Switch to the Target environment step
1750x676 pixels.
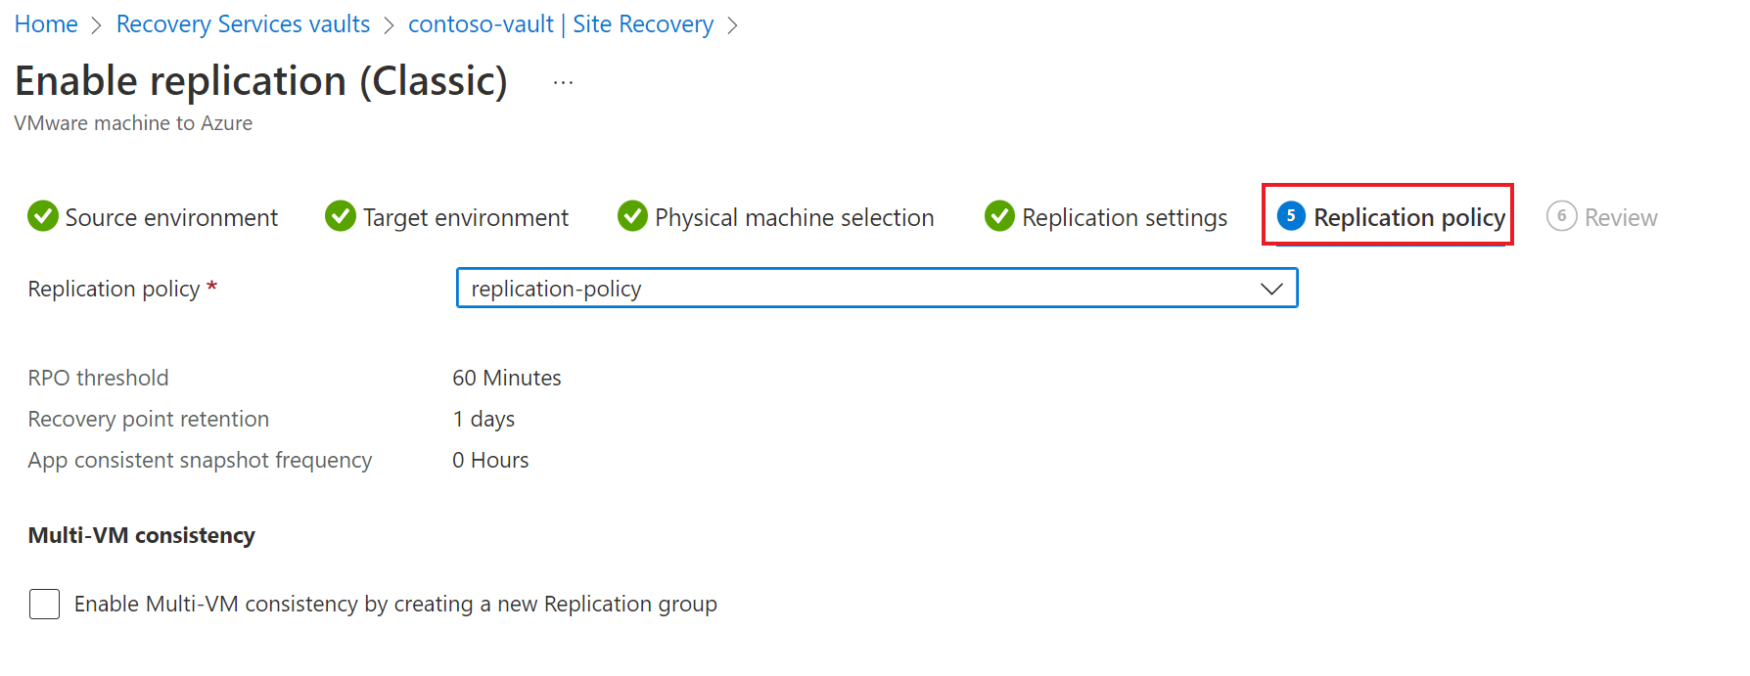tap(465, 217)
